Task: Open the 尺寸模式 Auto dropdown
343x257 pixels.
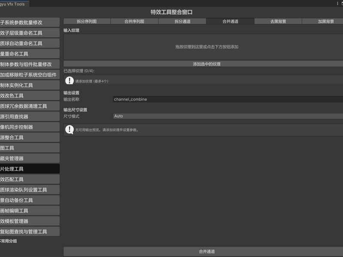Action: coord(228,116)
